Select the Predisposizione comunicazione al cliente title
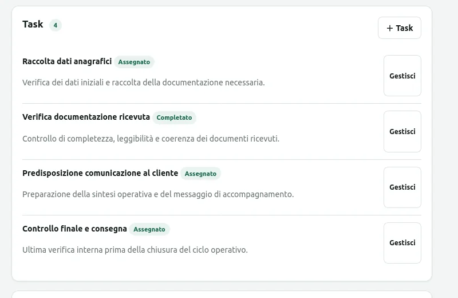Image resolution: width=458 pixels, height=298 pixels. tap(100, 173)
